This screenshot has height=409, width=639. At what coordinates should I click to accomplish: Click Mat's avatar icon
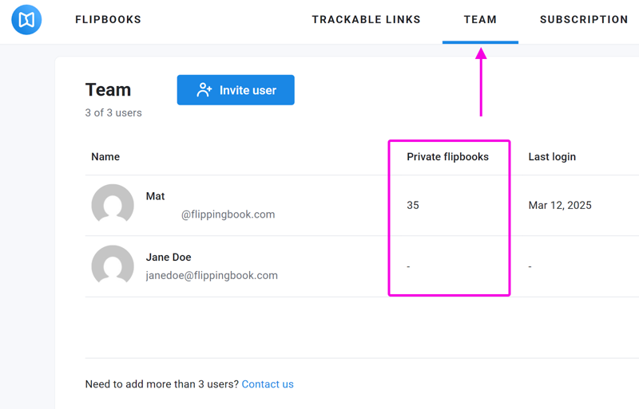[113, 205]
